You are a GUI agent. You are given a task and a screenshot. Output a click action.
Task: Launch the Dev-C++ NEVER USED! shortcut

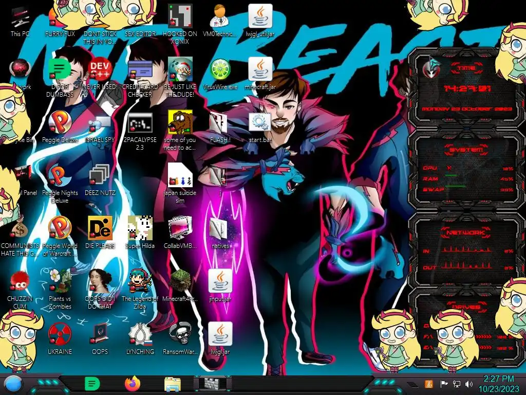100,74
